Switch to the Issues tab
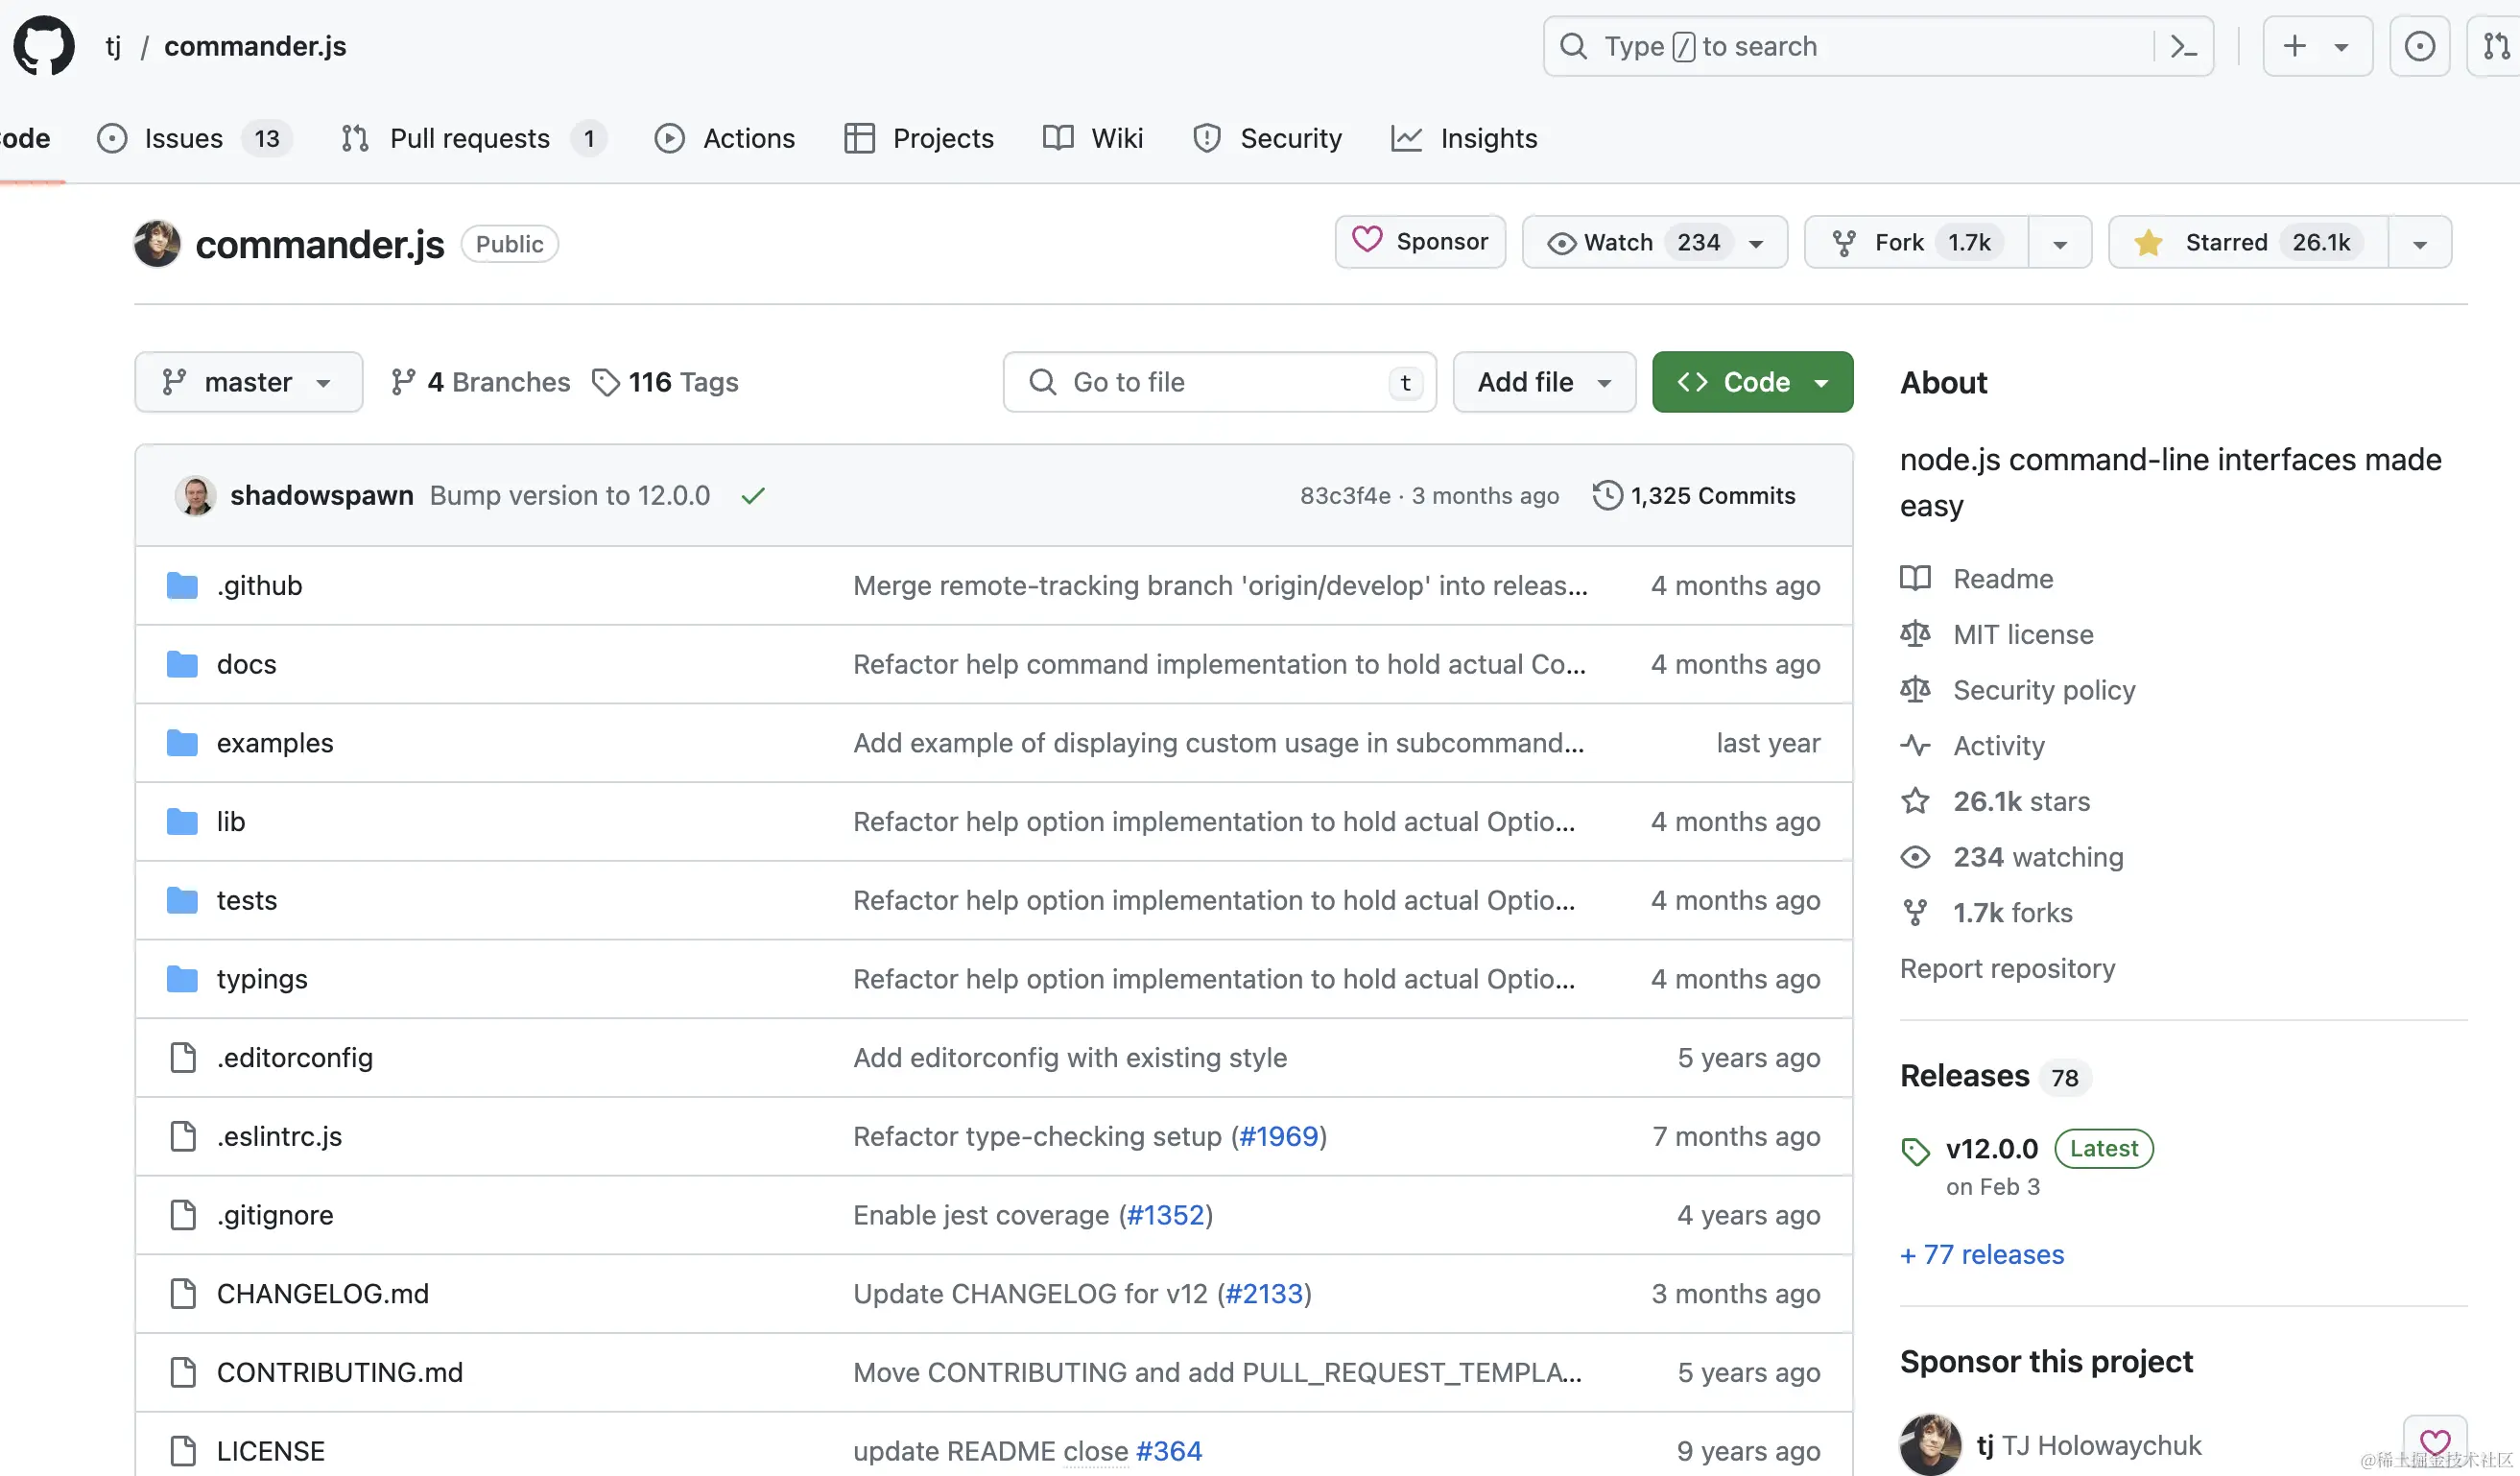This screenshot has width=2520, height=1476. (x=183, y=138)
